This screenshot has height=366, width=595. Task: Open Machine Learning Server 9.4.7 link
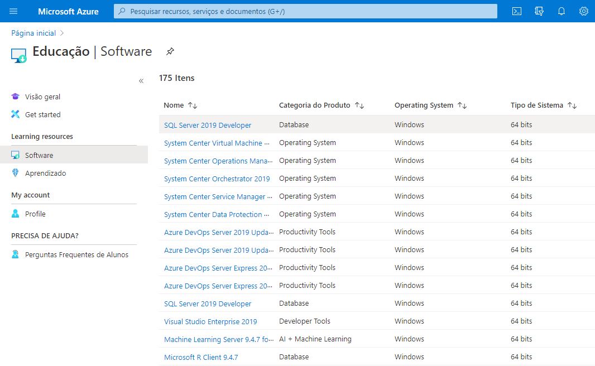pos(219,339)
